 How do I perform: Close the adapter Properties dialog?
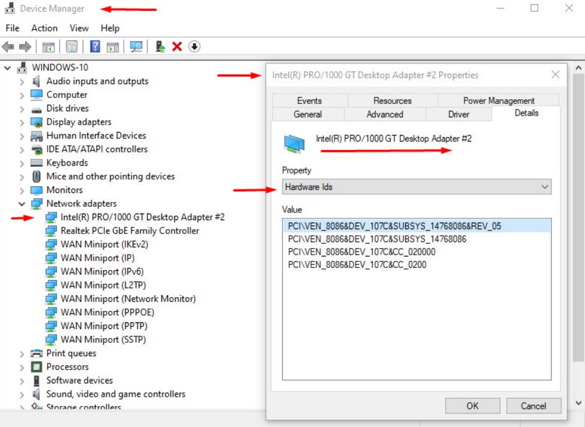555,74
